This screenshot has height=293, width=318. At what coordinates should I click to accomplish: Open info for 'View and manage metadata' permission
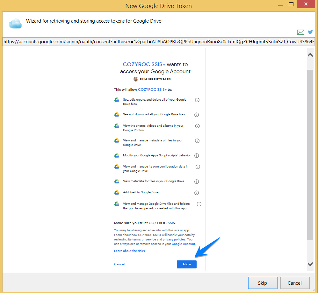(x=197, y=141)
